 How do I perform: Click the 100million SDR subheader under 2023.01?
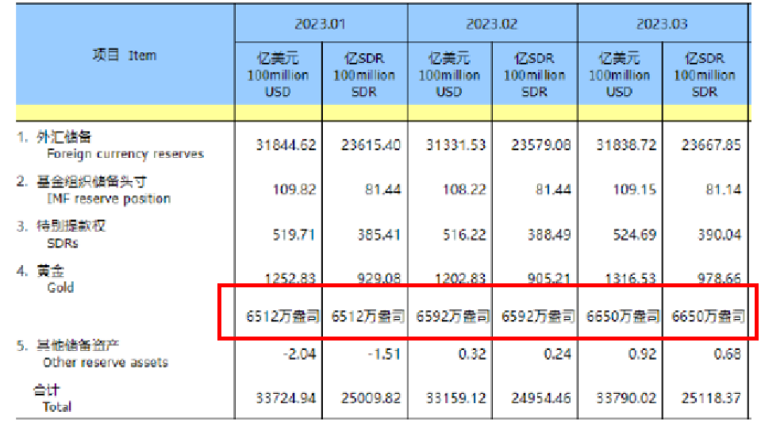click(364, 75)
